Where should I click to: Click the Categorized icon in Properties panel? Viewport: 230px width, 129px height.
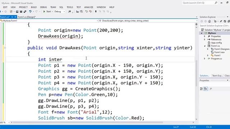pos(201,89)
